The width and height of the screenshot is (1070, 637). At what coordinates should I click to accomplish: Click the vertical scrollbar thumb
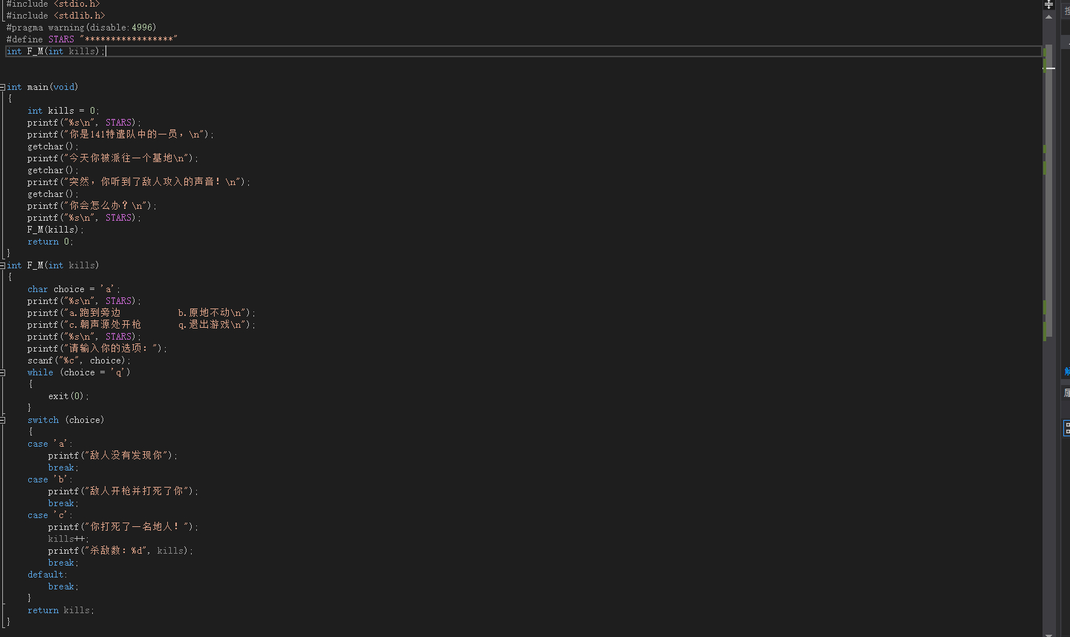[x=1048, y=186]
